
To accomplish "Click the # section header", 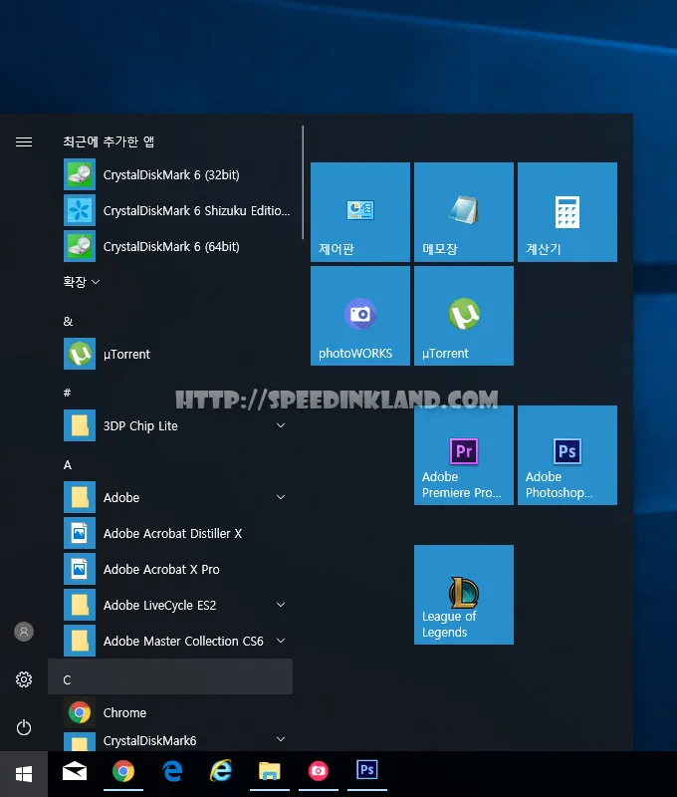I will pos(67,393).
